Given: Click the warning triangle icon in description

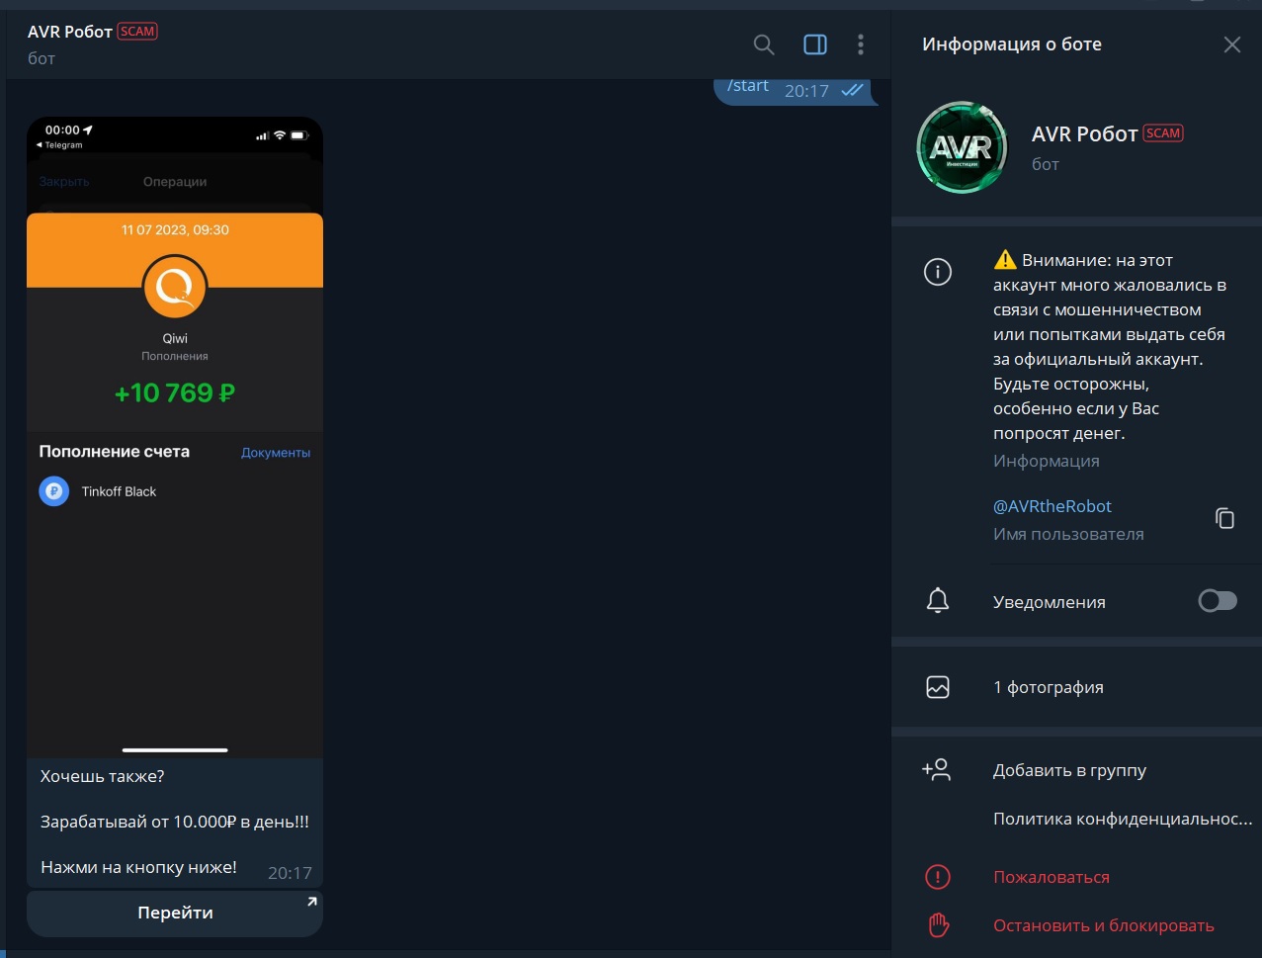Looking at the screenshot, I should 1005,260.
